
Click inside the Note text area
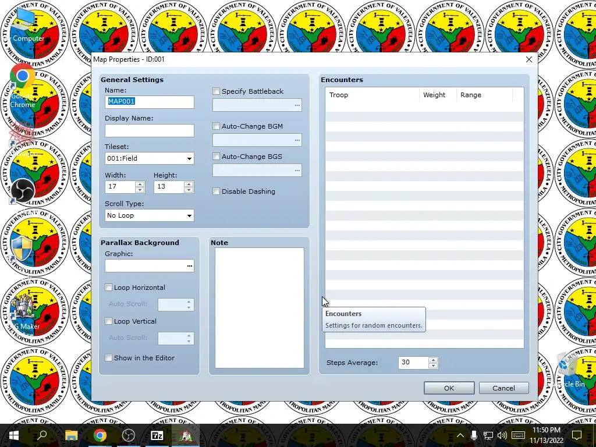click(260, 308)
